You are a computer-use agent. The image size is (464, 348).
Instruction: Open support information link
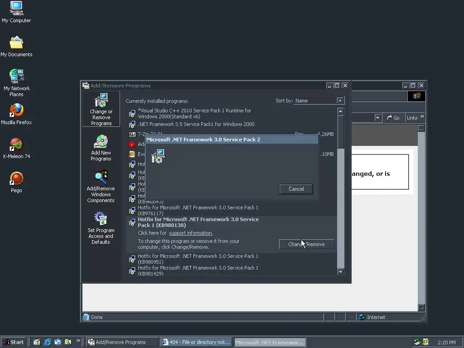click(x=191, y=233)
